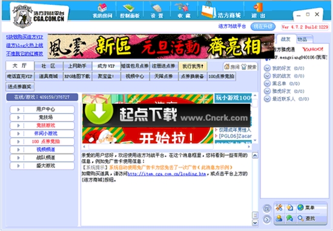Open the 设置 settings icon

(x=157, y=8)
